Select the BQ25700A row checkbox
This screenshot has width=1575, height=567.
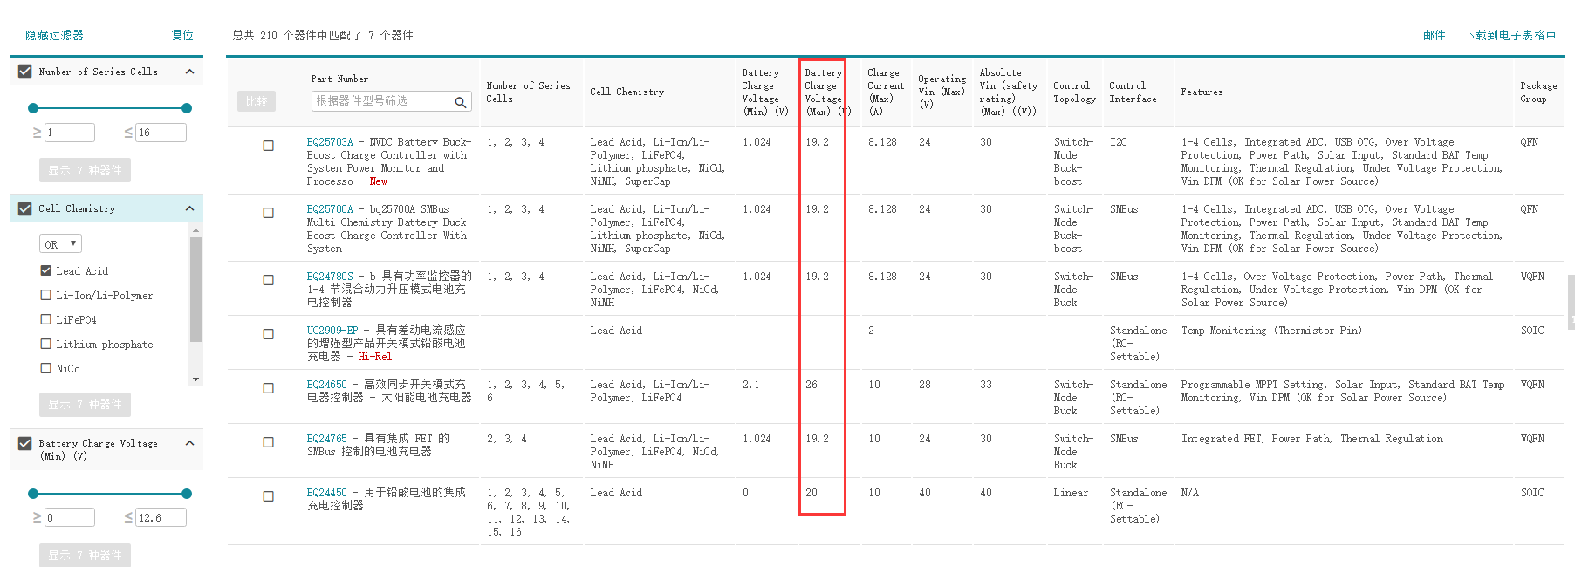point(269,213)
